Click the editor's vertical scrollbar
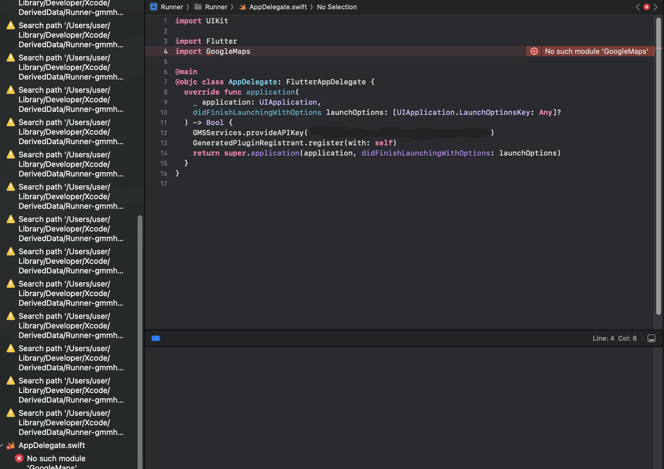 [x=658, y=166]
